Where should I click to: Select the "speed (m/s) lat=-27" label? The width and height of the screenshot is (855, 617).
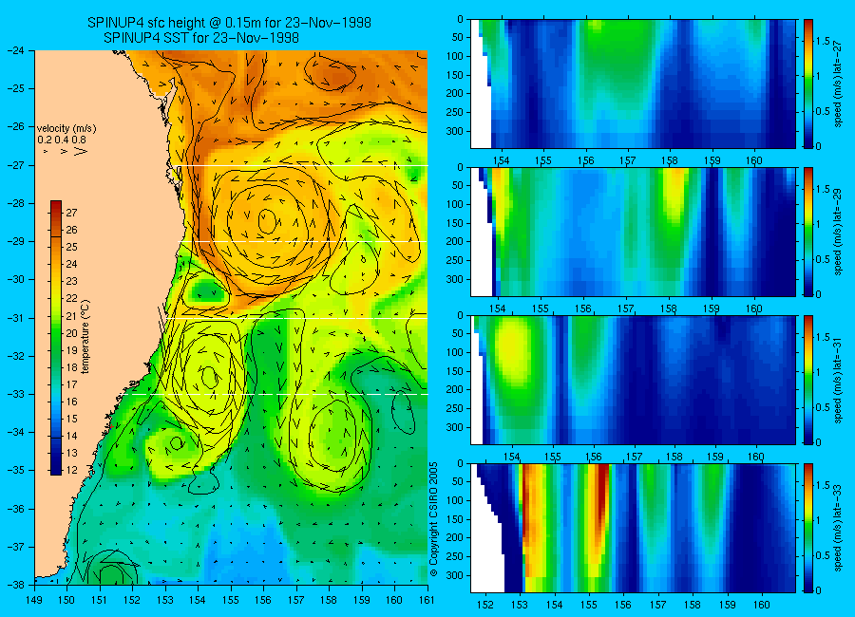839,84
